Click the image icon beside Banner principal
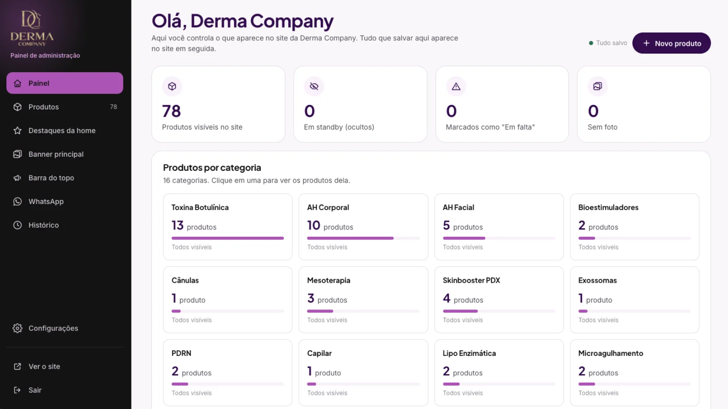Image resolution: width=728 pixels, height=409 pixels. [18, 154]
